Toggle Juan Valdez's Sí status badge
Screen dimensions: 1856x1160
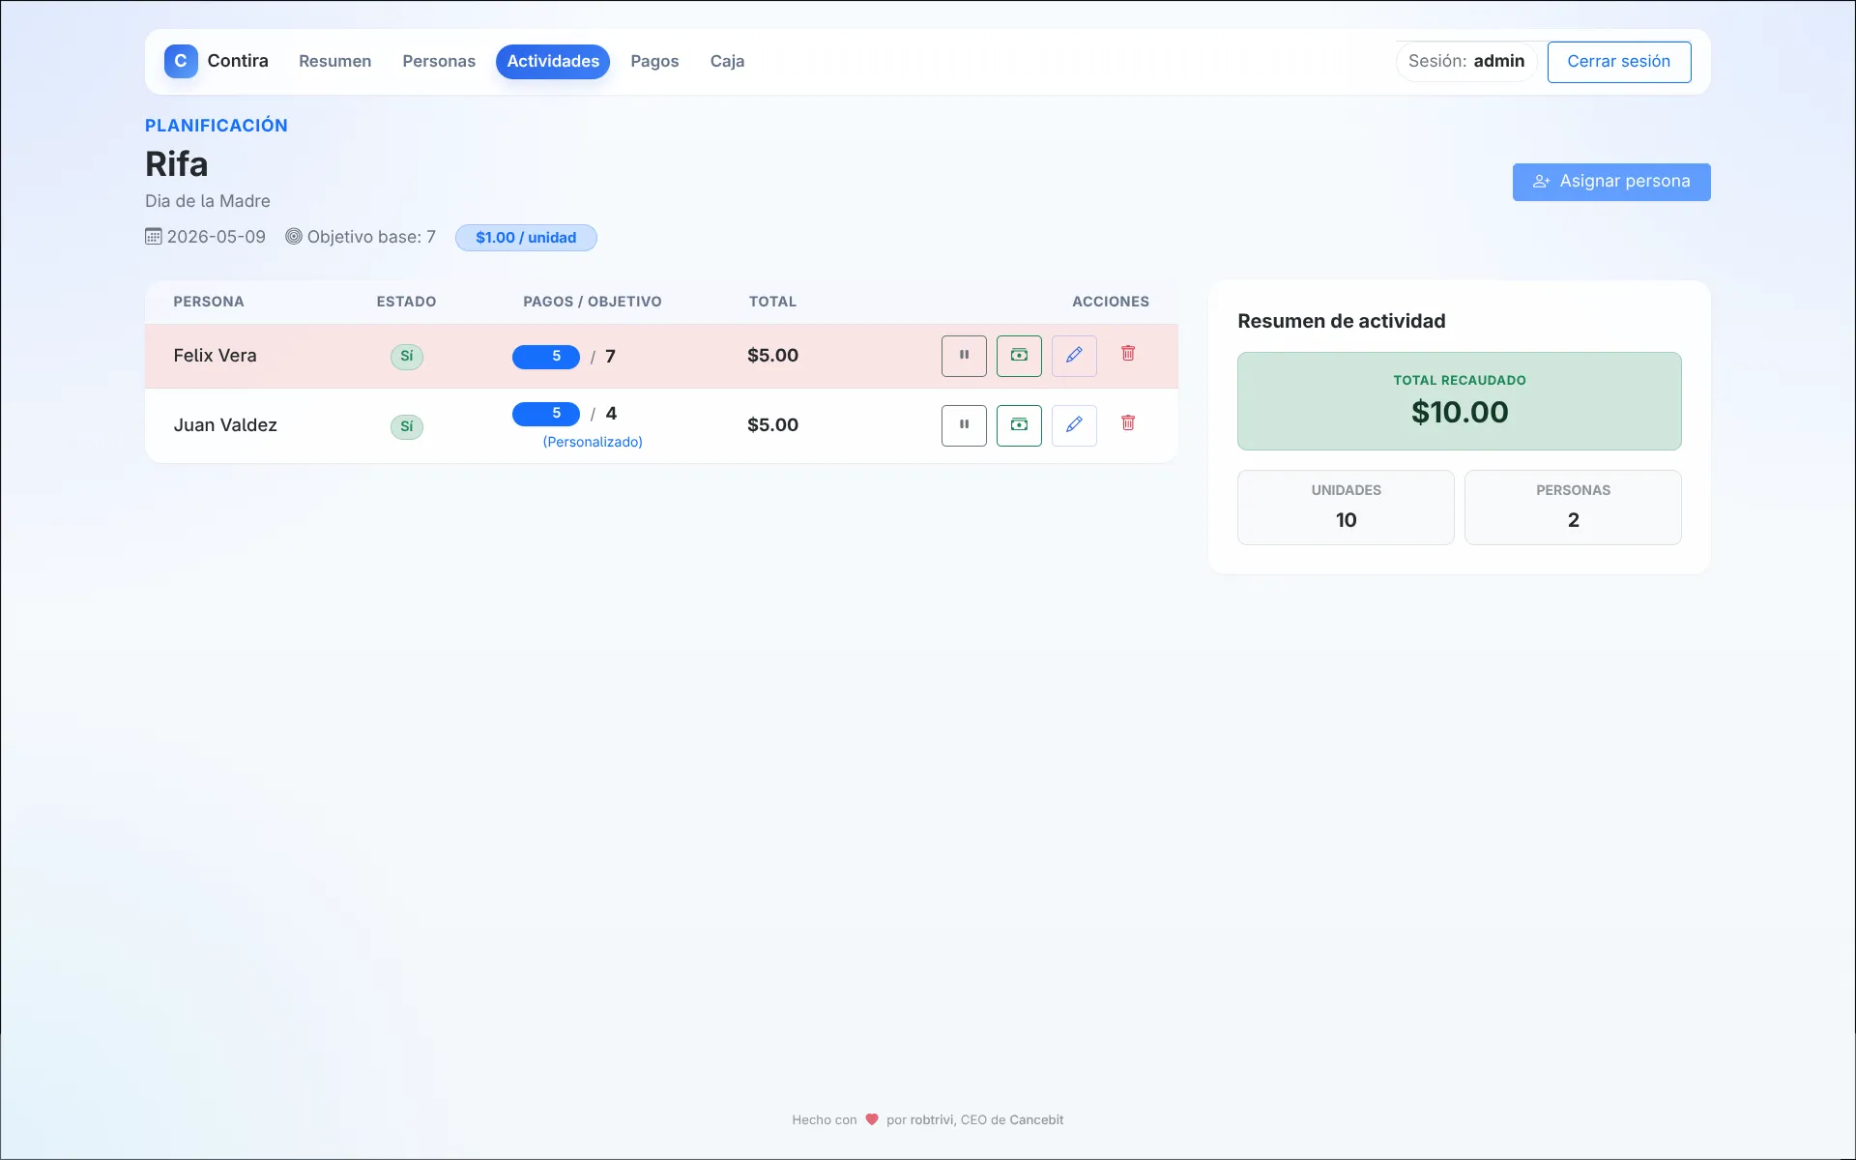[x=407, y=426]
